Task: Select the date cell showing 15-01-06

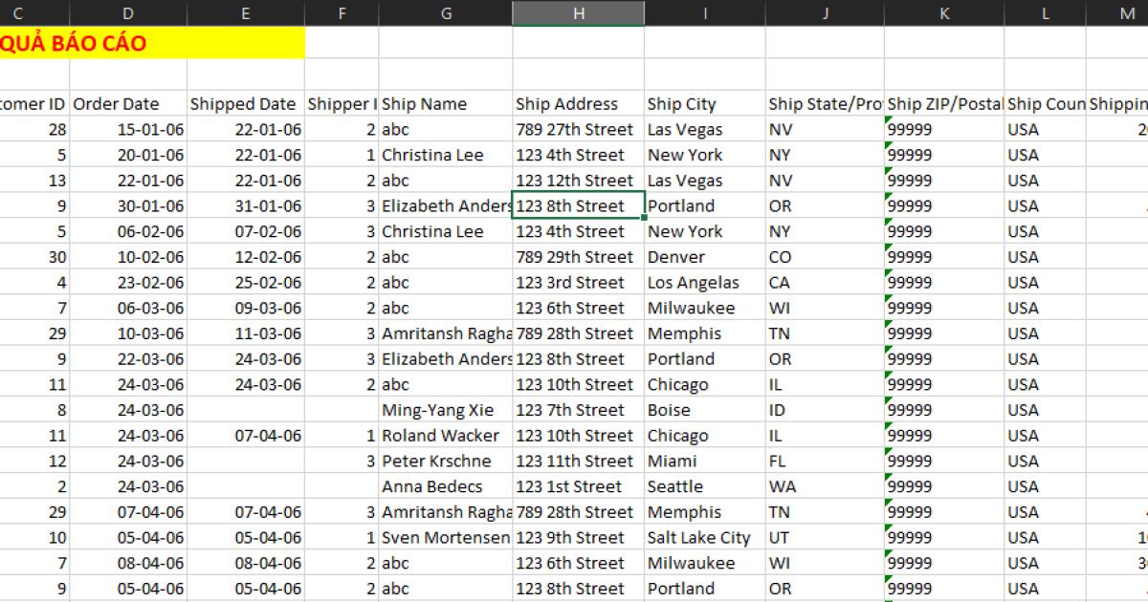Action: pyautogui.click(x=129, y=129)
